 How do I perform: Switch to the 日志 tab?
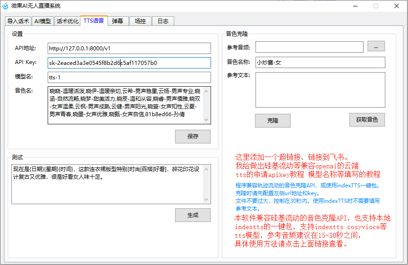coord(163,21)
